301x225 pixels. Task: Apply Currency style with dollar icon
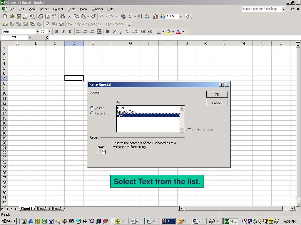click(108, 32)
